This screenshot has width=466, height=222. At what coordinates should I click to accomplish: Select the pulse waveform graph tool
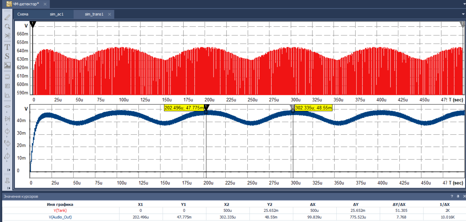7,96
